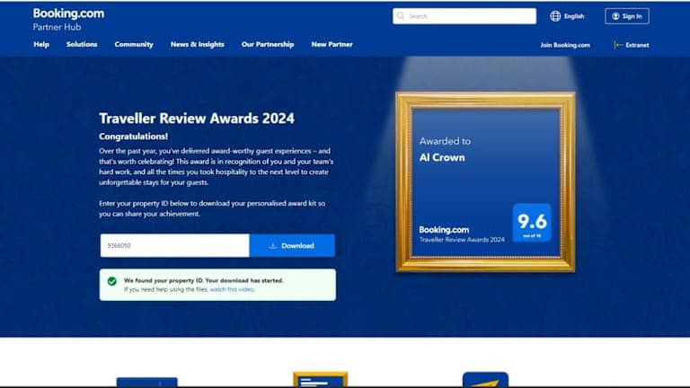The image size is (690, 388).
Task: Click the globe language icon
Action: pyautogui.click(x=555, y=16)
